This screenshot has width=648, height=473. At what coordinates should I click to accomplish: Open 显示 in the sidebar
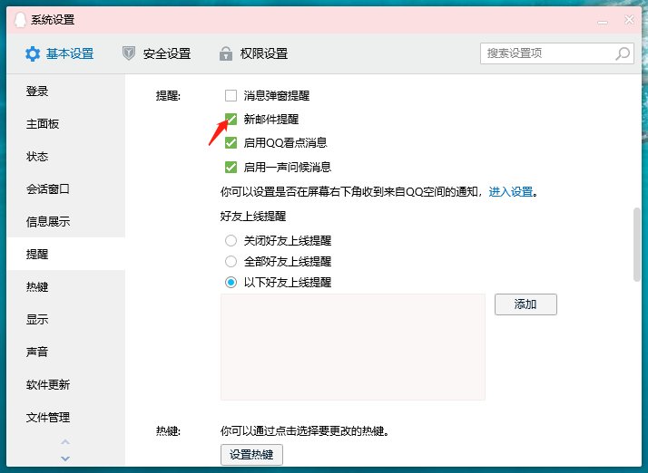(65, 320)
